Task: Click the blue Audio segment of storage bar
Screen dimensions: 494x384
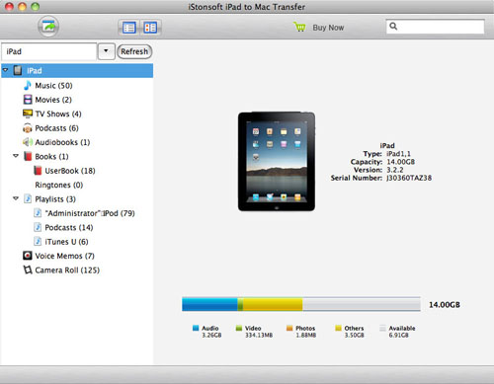Action: (x=209, y=304)
